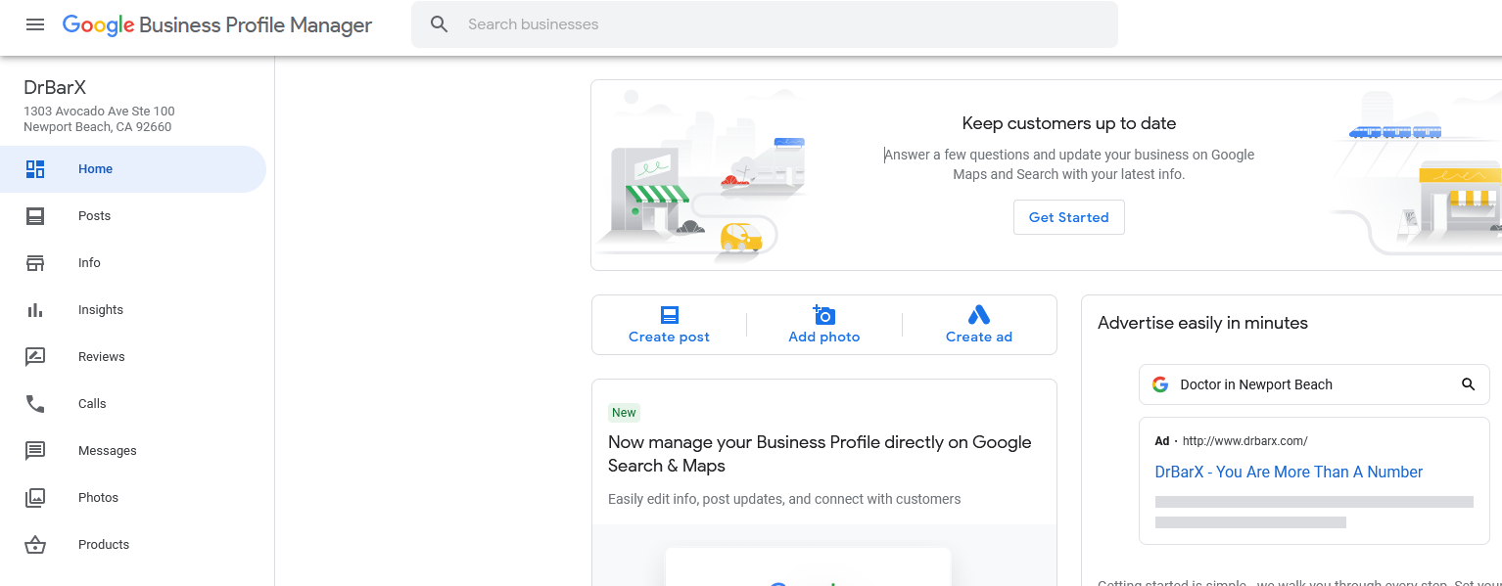The width and height of the screenshot is (1502, 586).
Task: Open the Posts sidebar icon
Action: click(35, 216)
